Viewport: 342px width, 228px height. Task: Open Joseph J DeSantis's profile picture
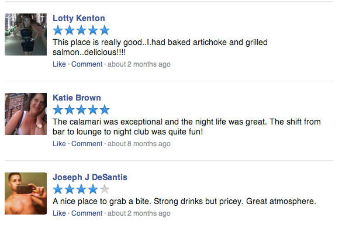click(26, 194)
